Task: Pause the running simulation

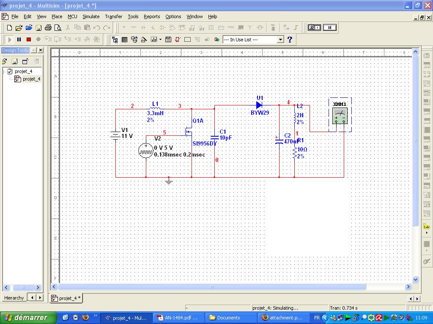Action: [x=19, y=39]
